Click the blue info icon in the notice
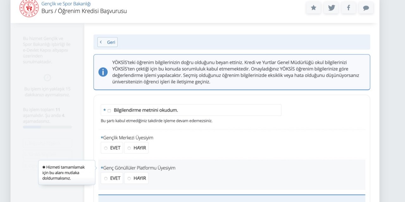The width and height of the screenshot is (405, 202). pyautogui.click(x=103, y=72)
